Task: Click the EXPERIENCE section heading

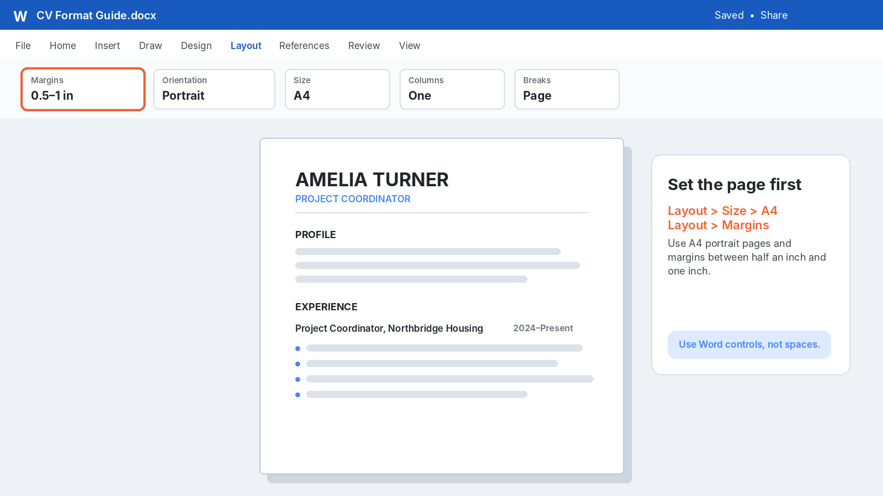Action: coord(326,307)
